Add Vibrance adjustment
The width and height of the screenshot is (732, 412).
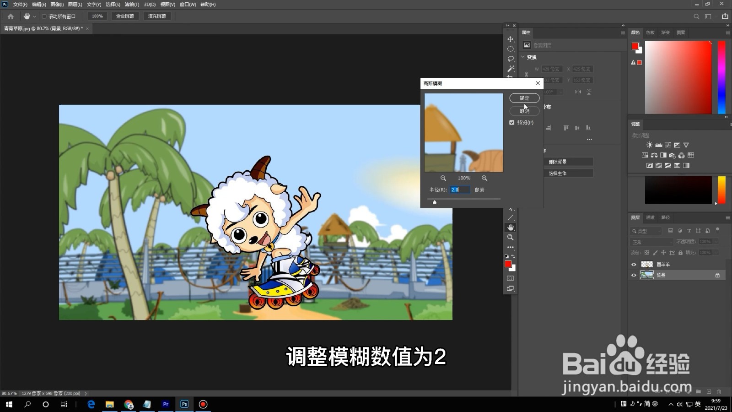(x=686, y=145)
